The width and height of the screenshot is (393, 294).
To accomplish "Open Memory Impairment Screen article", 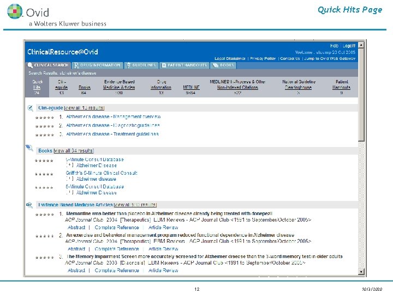I will pos(204,256).
